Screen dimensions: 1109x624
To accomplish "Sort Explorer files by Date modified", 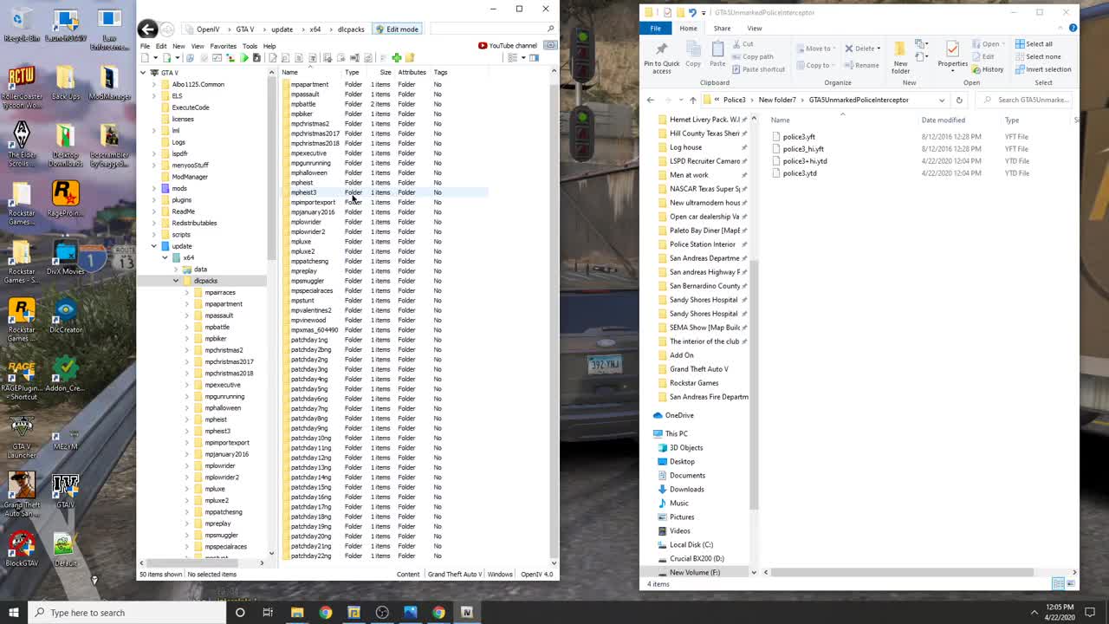I will coord(943,120).
